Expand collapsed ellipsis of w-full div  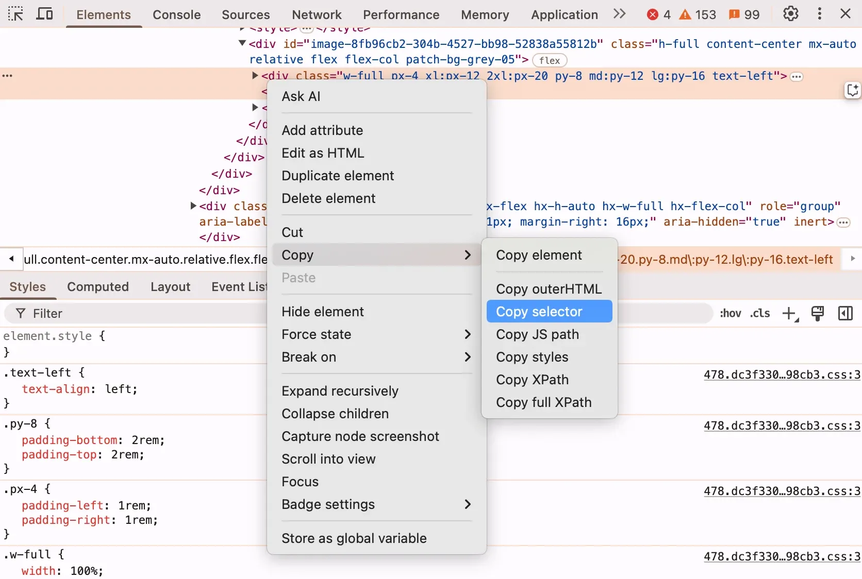point(797,77)
